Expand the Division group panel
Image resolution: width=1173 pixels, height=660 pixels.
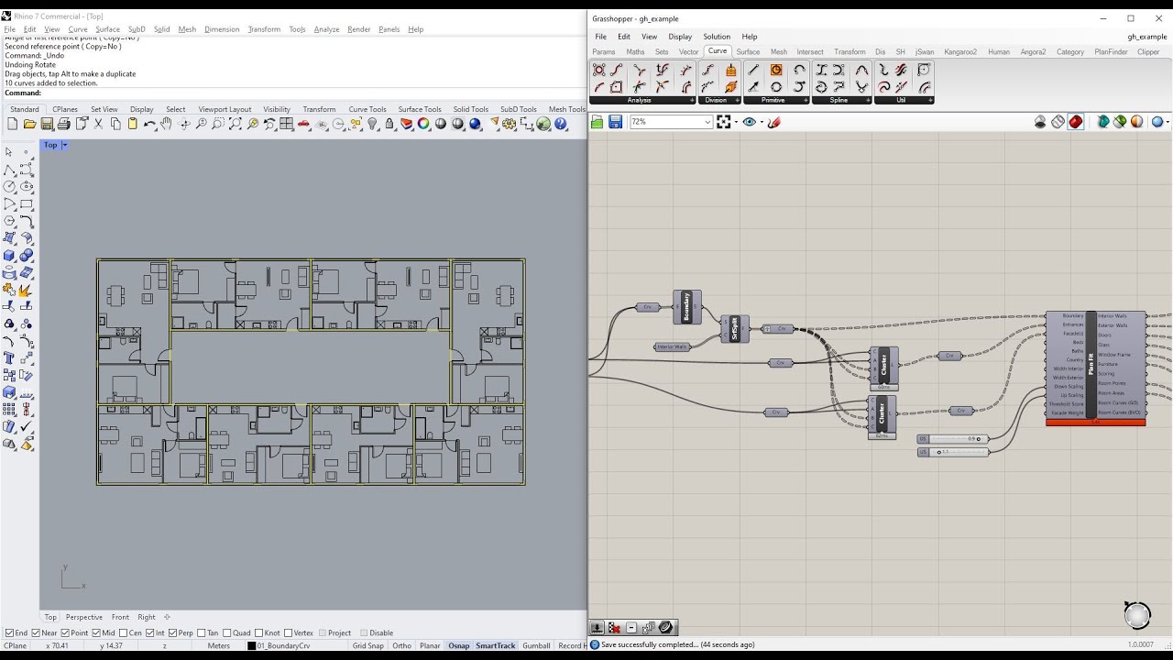(737, 100)
